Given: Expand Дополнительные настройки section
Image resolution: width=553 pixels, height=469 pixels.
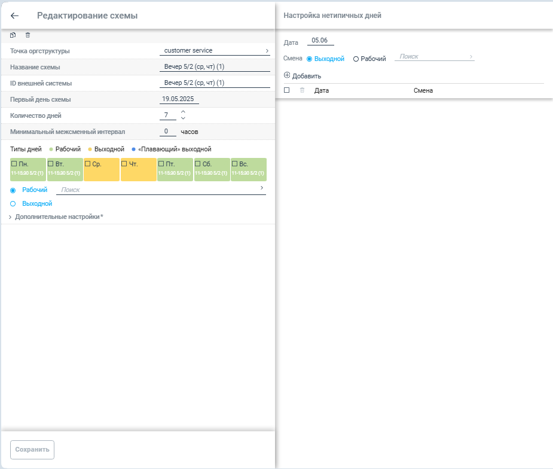Looking at the screenshot, I should coord(56,217).
